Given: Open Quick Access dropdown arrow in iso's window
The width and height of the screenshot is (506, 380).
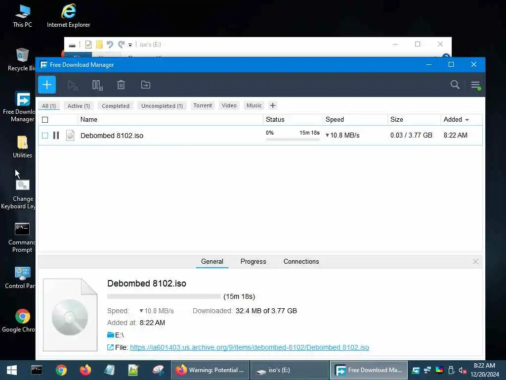Looking at the screenshot, I should tap(130, 45).
